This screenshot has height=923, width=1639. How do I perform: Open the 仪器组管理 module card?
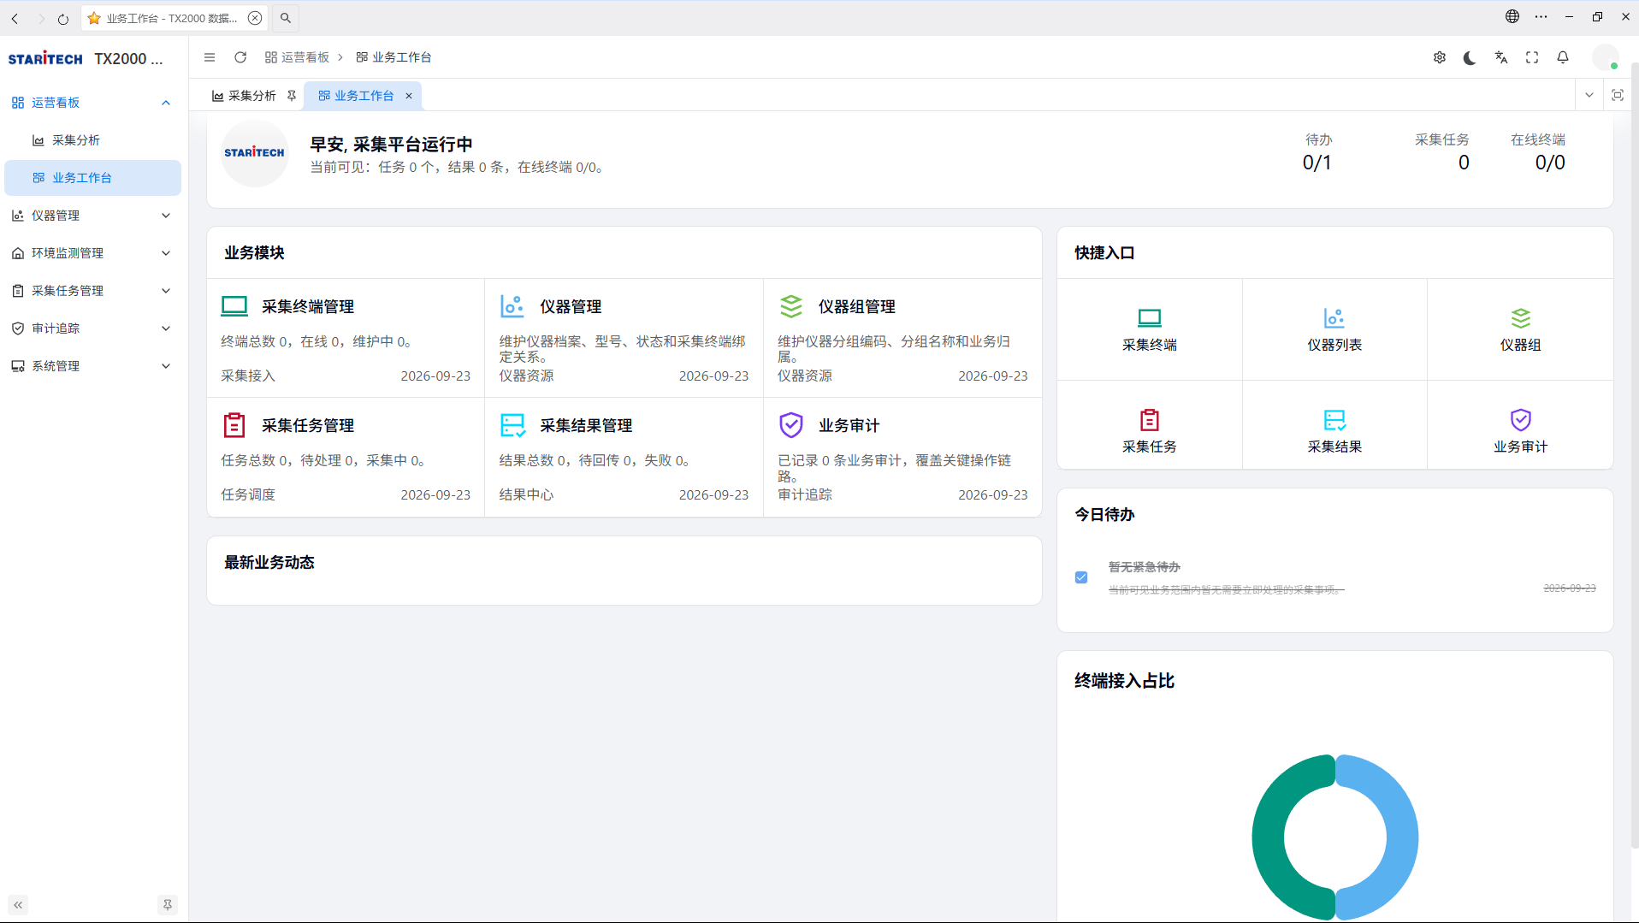(902, 339)
